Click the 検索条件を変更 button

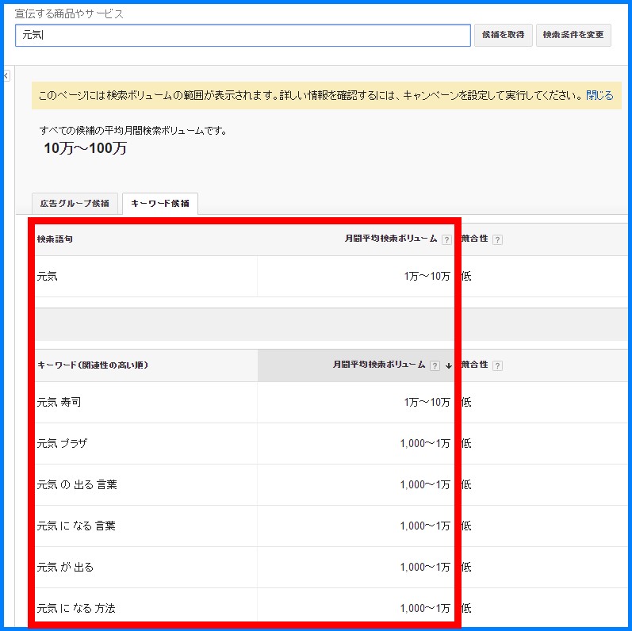[x=573, y=35]
